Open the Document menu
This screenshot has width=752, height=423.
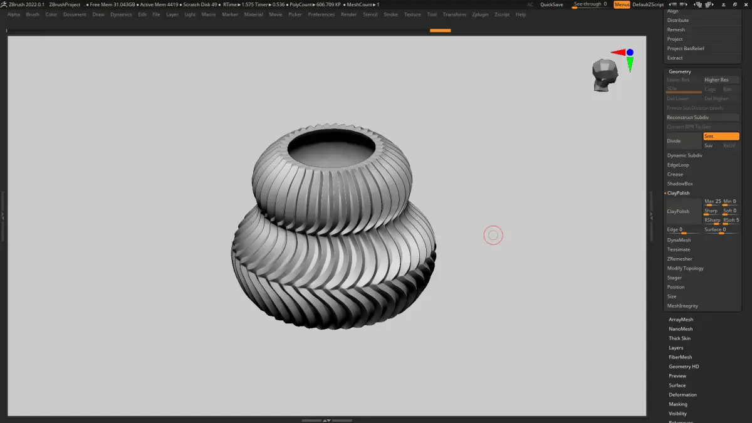tap(75, 14)
